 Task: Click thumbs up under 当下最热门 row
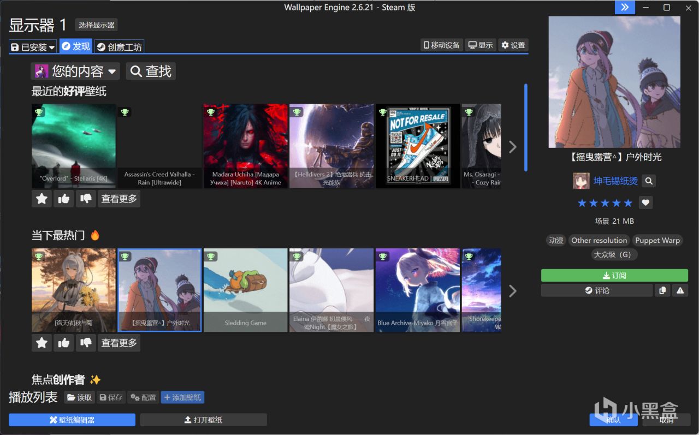[64, 343]
